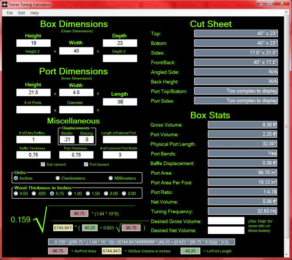Click the Port Thickness field
Viewport: 292px width, 260px height.
(76, 155)
